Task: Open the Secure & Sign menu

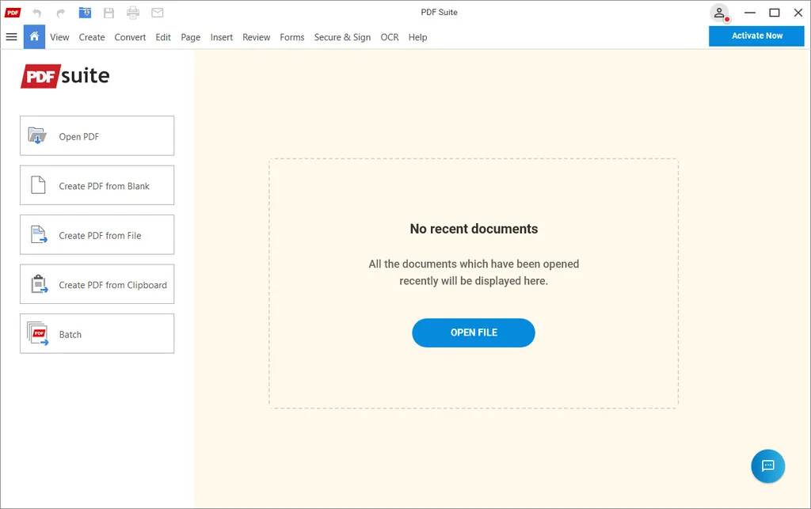Action: click(x=342, y=37)
